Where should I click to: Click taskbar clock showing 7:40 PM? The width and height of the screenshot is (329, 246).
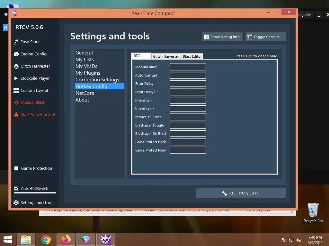(315, 240)
